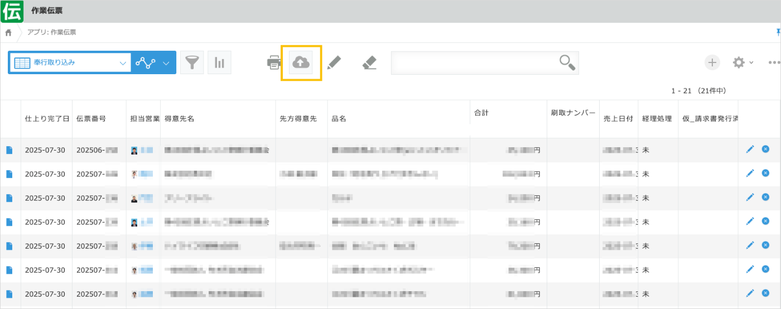Click the magnifying glass search icon

pos(567,63)
